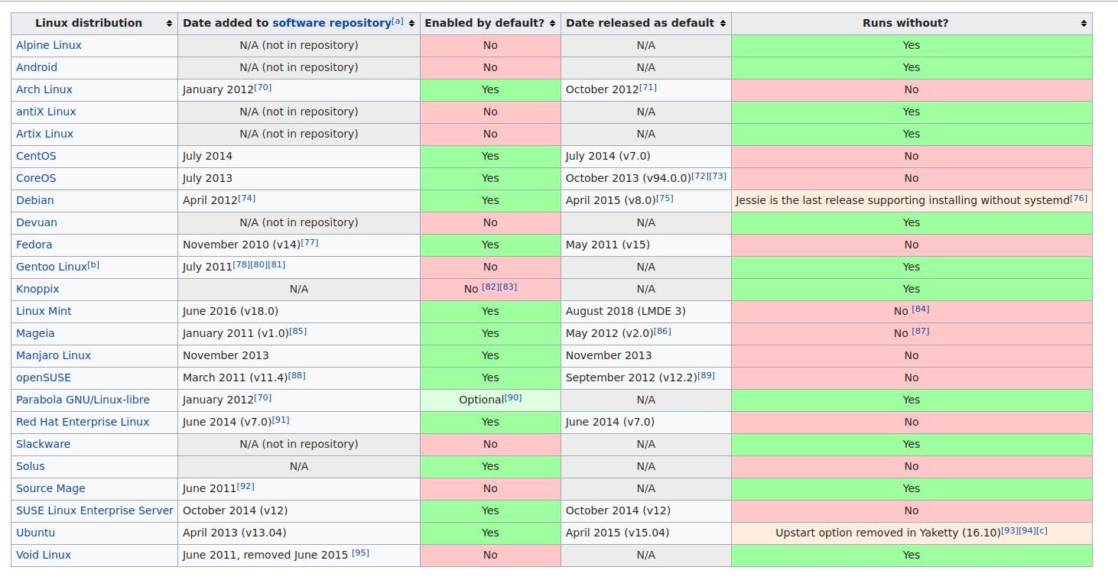
Task: Go to the Devuan page
Action: (x=37, y=222)
